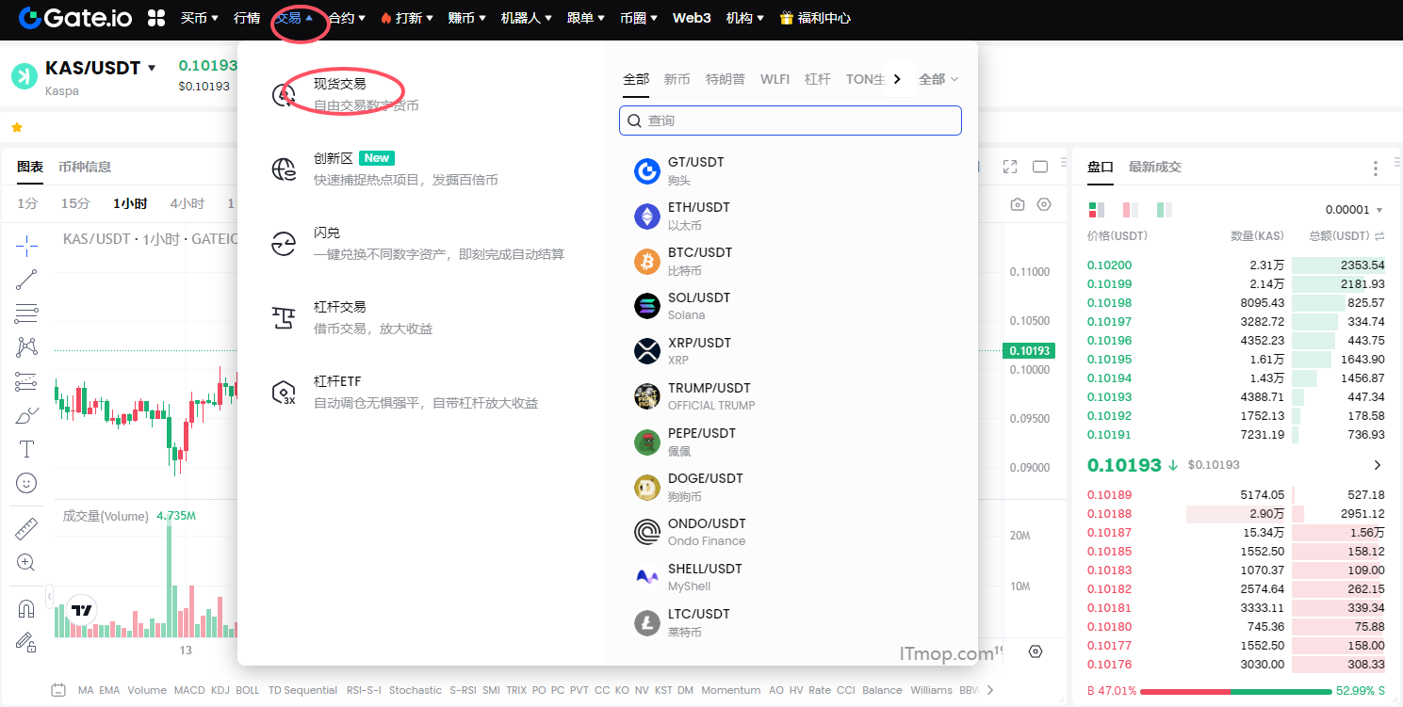
Task: Go to 现货交易 spot trading
Action: (x=339, y=84)
